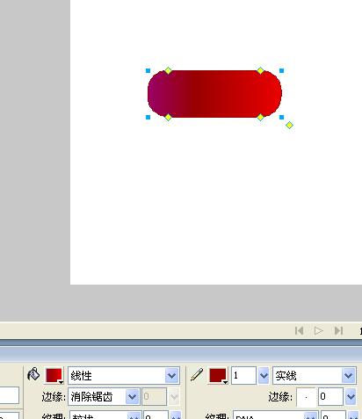Select the red rounded rectangle on canvas
This screenshot has height=419, width=362.
tap(214, 94)
